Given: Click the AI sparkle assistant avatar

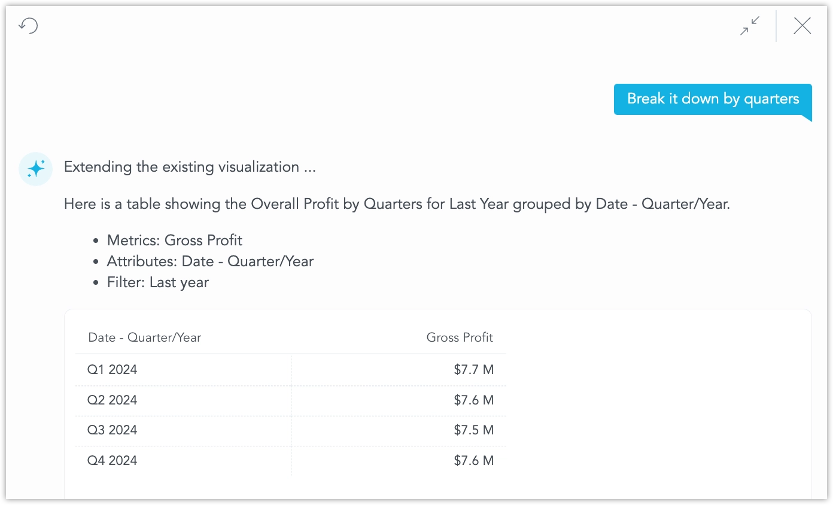Looking at the screenshot, I should [x=36, y=169].
